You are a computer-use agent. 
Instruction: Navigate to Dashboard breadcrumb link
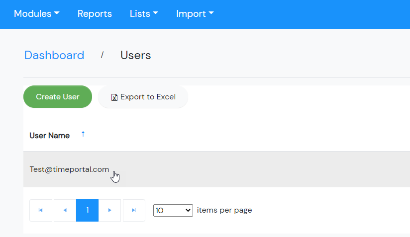point(54,55)
